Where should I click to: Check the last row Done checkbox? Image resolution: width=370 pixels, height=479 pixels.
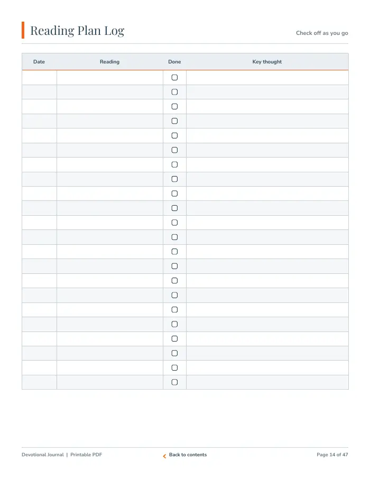coord(174,382)
